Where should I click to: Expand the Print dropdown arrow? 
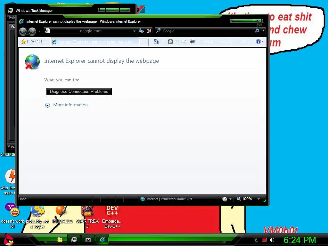200,41
